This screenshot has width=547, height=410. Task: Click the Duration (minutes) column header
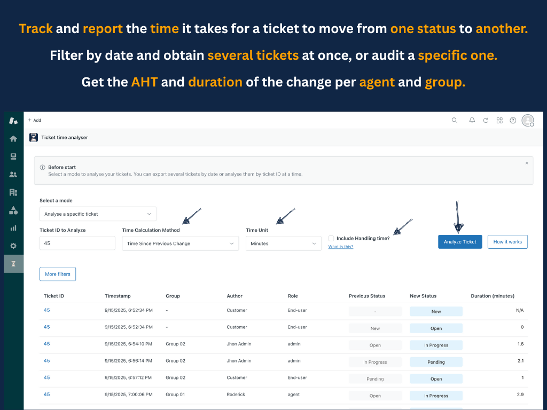click(x=493, y=296)
